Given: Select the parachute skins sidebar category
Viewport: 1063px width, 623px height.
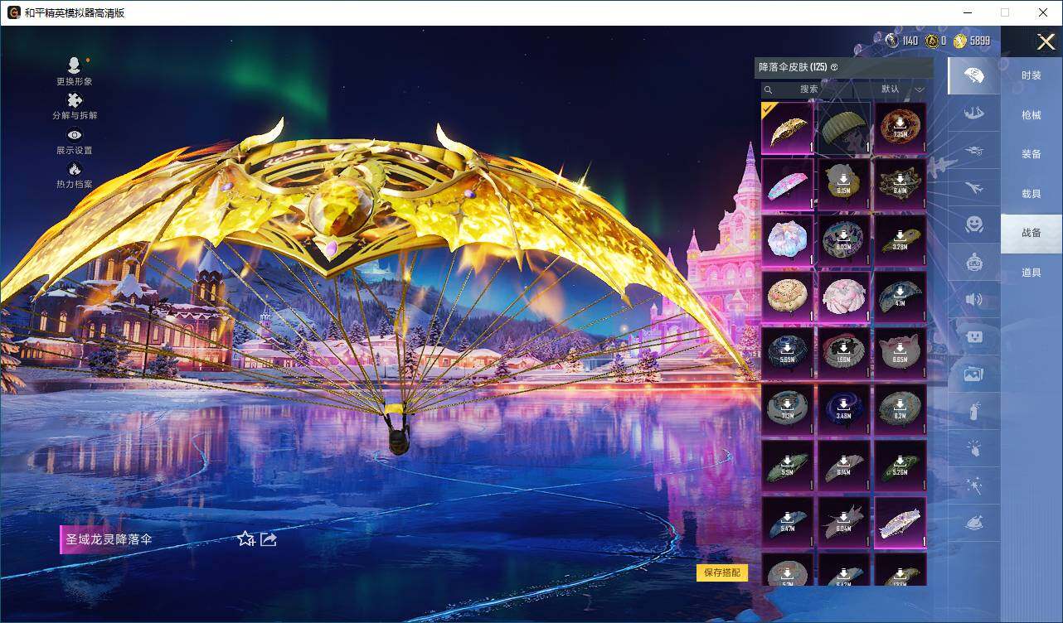Looking at the screenshot, I should (973, 76).
